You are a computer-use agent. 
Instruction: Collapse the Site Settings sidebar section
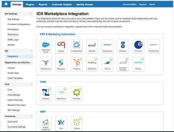(x=31, y=14)
